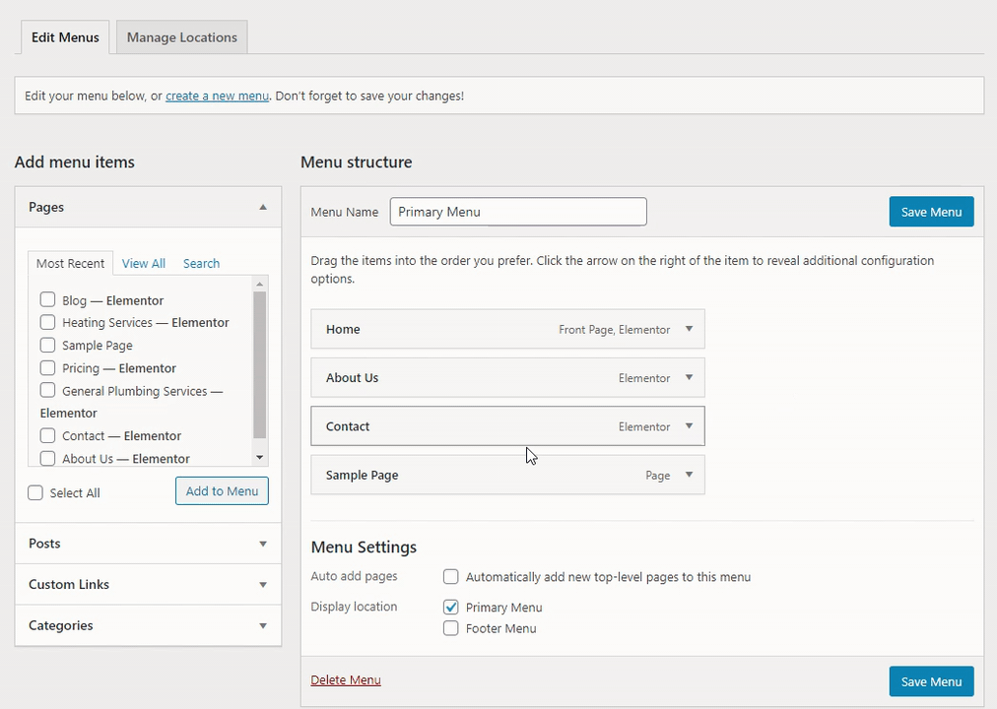997x709 pixels.
Task: Click the Add to Menu button
Action: coord(222,491)
